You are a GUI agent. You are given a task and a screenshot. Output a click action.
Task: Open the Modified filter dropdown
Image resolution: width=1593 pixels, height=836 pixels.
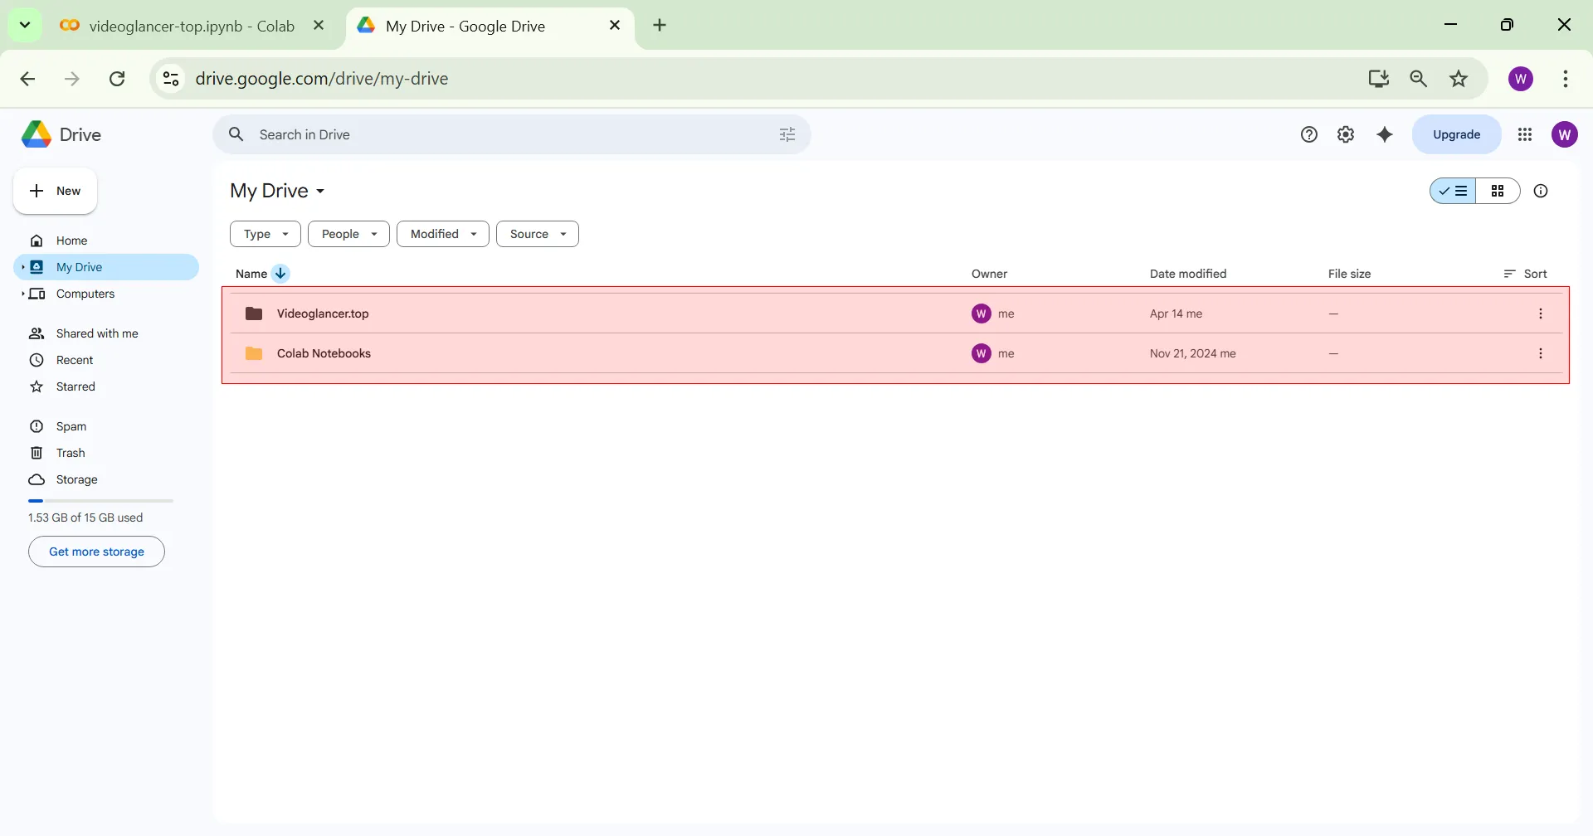[443, 234]
